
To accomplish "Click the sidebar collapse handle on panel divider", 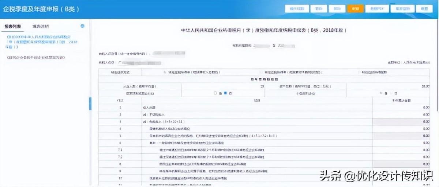I will 90,104.
